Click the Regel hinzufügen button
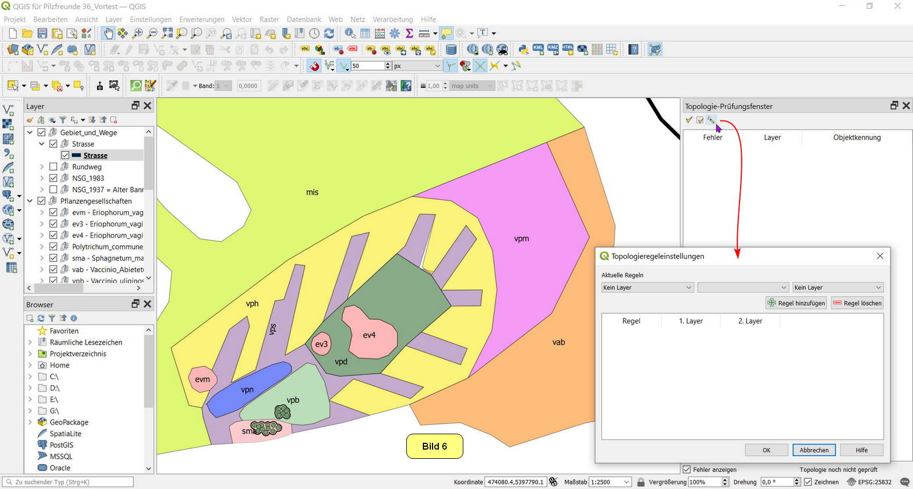The width and height of the screenshot is (913, 489). (x=797, y=303)
